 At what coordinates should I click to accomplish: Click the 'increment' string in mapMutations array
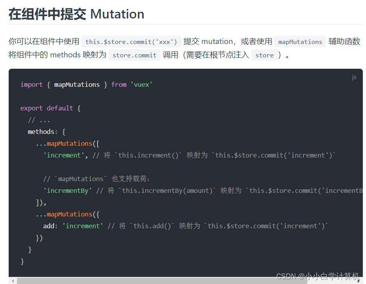pyautogui.click(x=63, y=155)
